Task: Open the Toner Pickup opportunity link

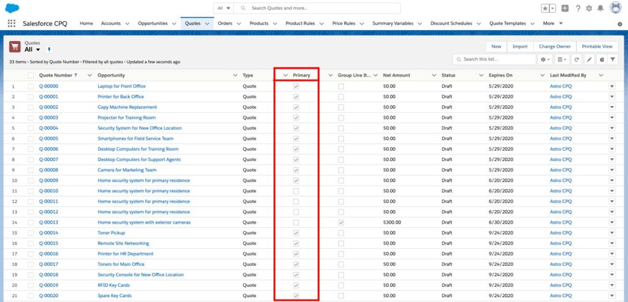Action: [x=112, y=233]
